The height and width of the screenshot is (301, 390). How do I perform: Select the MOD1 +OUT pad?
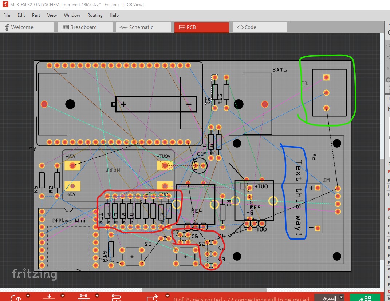165,165
